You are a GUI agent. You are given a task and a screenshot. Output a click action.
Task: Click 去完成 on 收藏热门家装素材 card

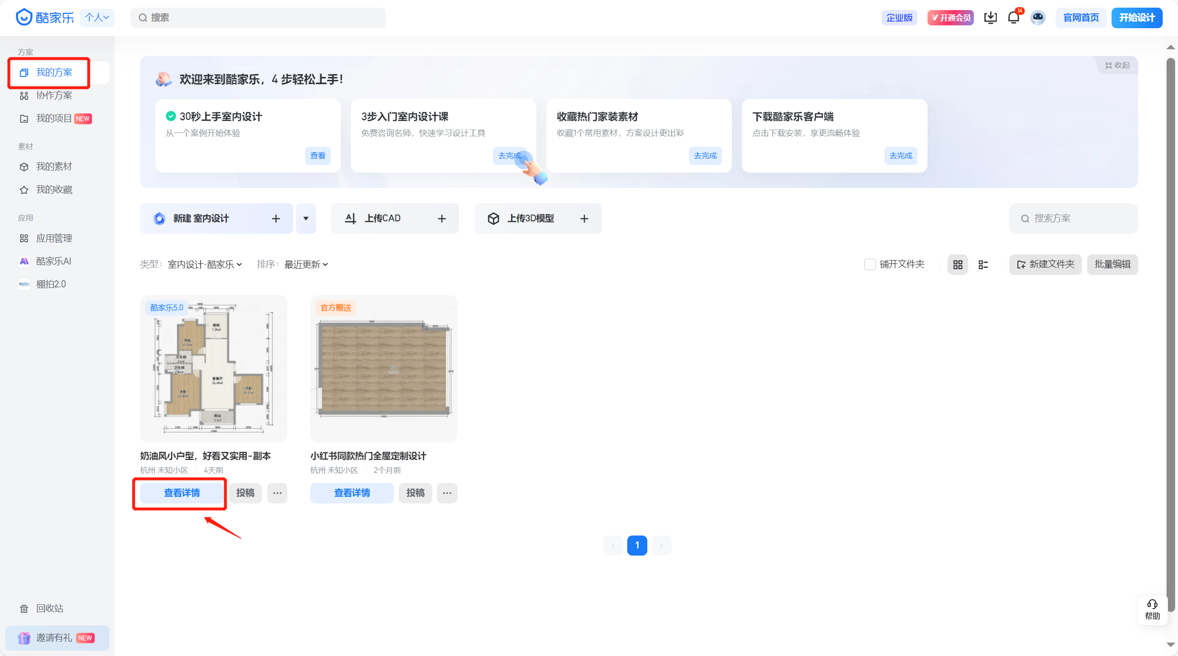pyautogui.click(x=705, y=155)
